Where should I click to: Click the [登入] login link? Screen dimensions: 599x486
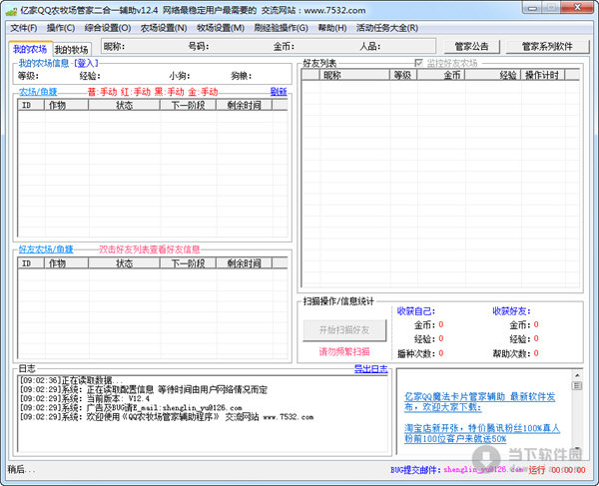87,63
